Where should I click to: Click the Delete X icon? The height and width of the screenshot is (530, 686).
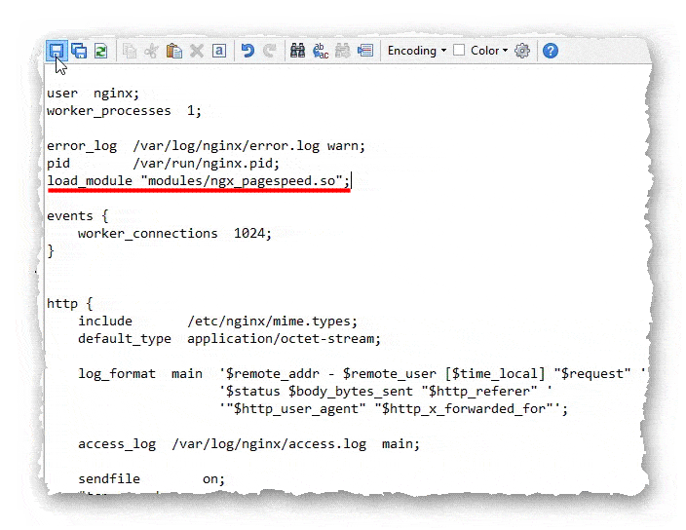point(197,51)
